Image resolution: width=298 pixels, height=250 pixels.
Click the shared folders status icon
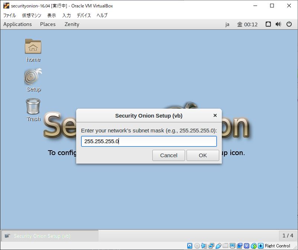pos(226,246)
